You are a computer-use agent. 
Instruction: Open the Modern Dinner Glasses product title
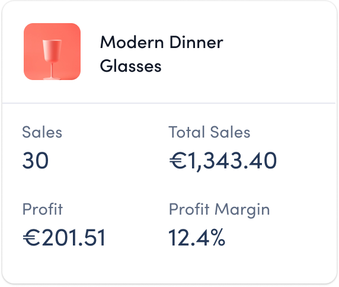[x=162, y=54]
